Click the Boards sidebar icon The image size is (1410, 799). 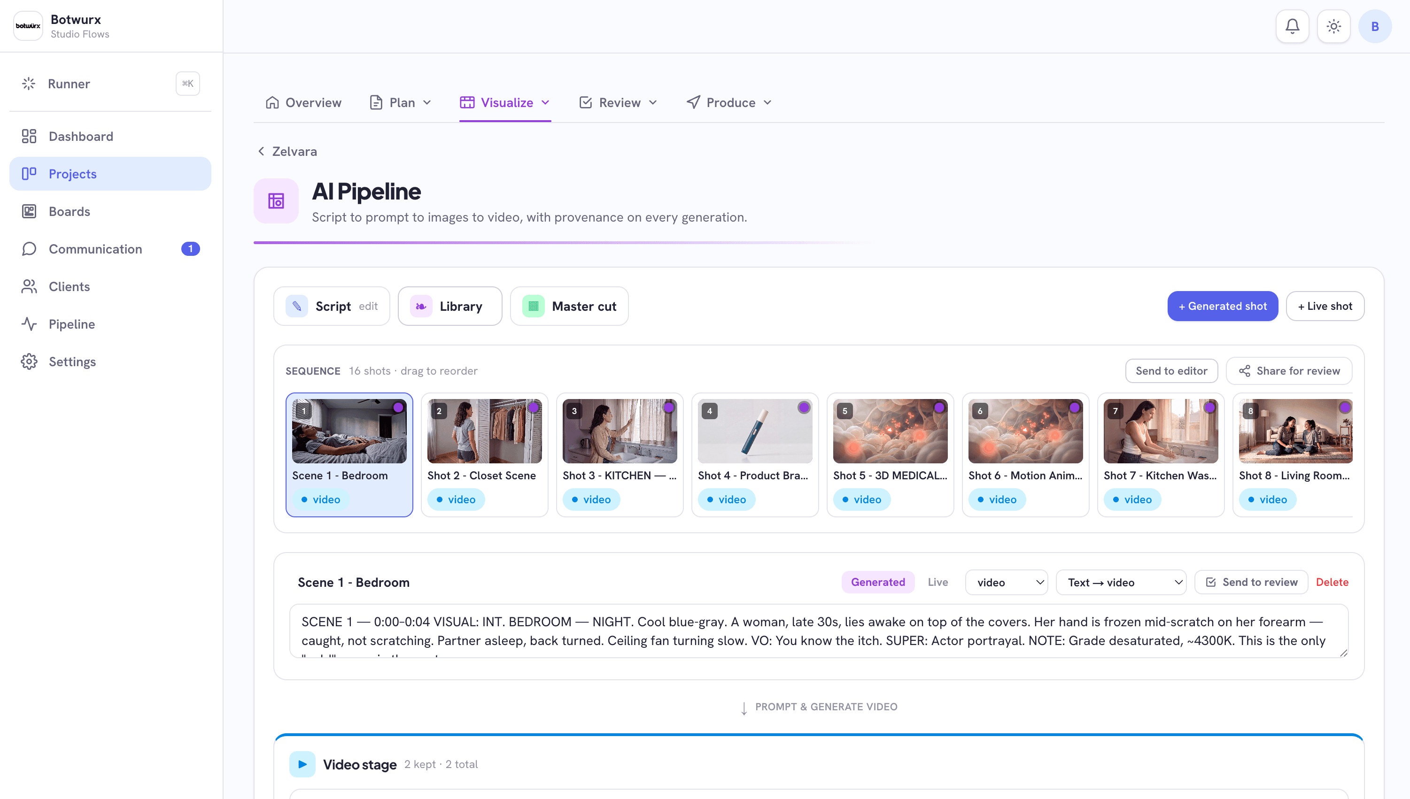click(x=29, y=211)
